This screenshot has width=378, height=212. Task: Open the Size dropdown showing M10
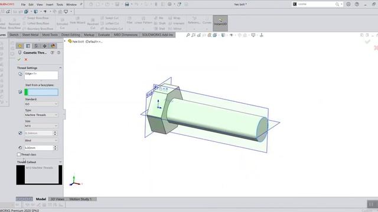[x=41, y=125]
